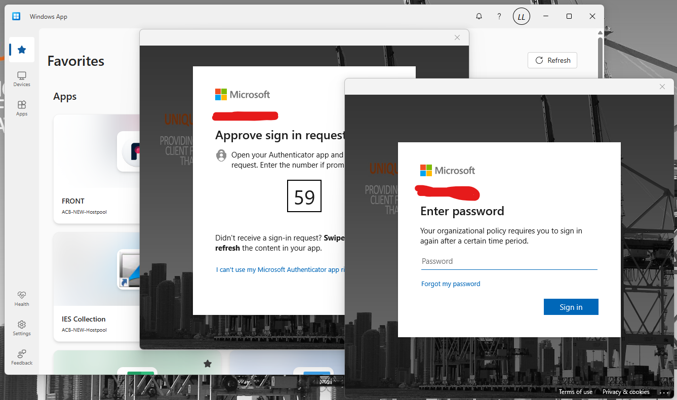Click the Sign in button

coord(571,307)
